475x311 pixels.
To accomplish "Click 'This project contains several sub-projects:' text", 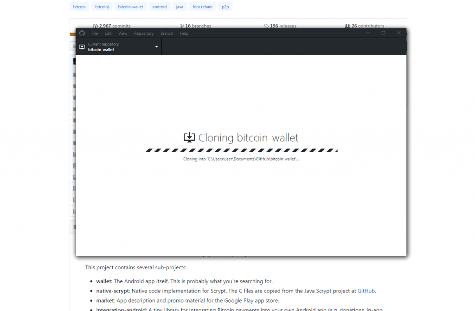I will pyautogui.click(x=136, y=267).
